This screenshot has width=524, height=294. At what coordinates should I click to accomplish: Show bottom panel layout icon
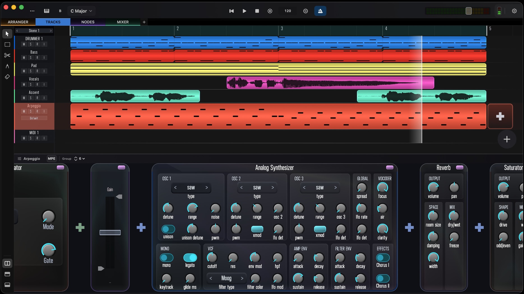7,285
